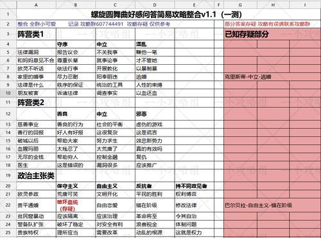
Task: Click the 善良 column label cell
Action: [76, 114]
